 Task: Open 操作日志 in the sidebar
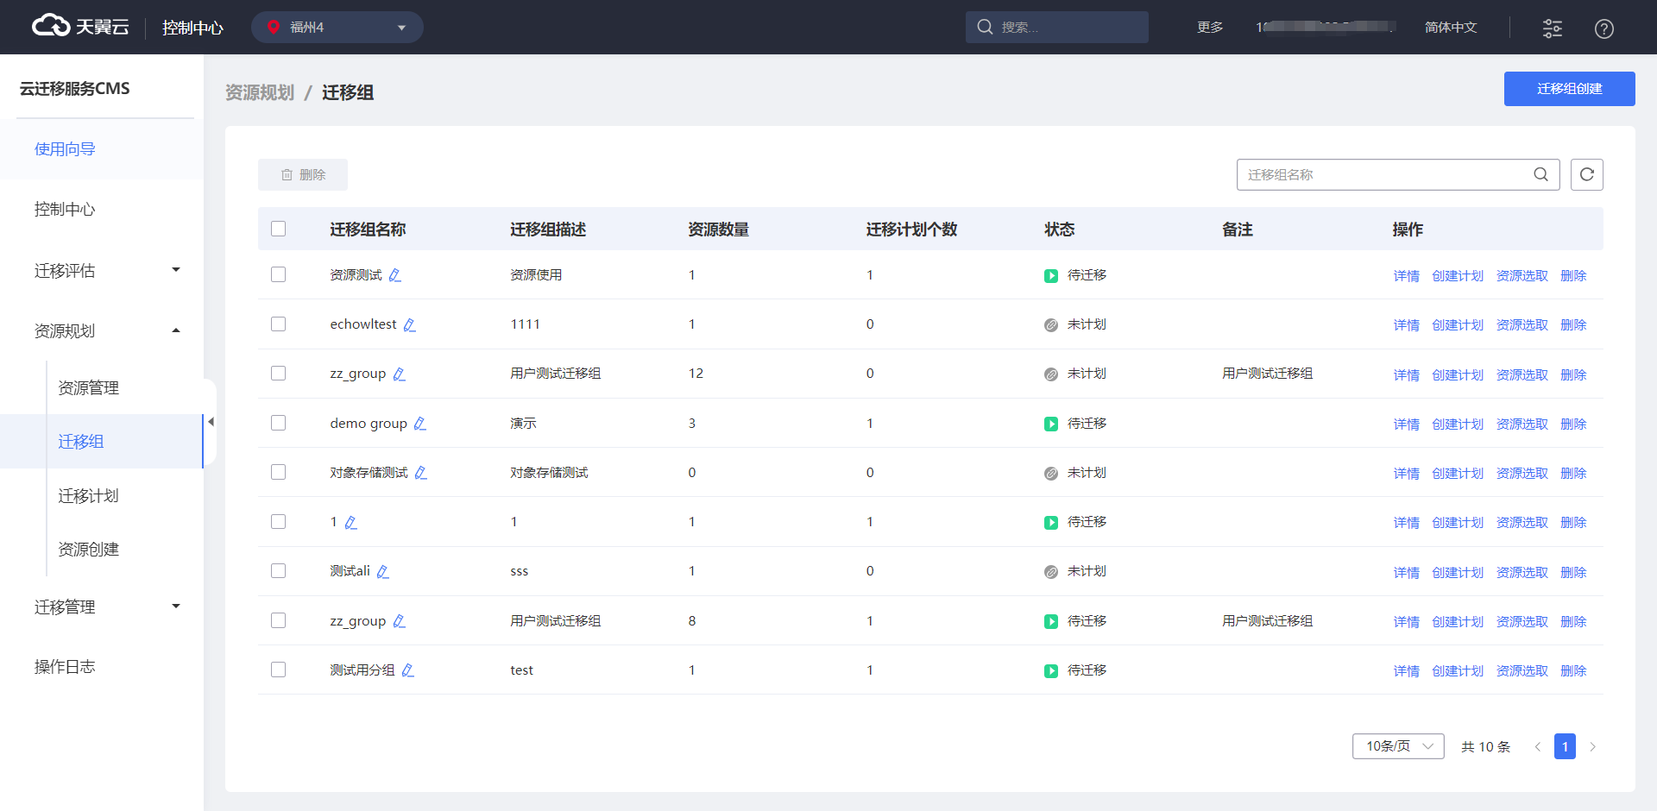pos(102,666)
